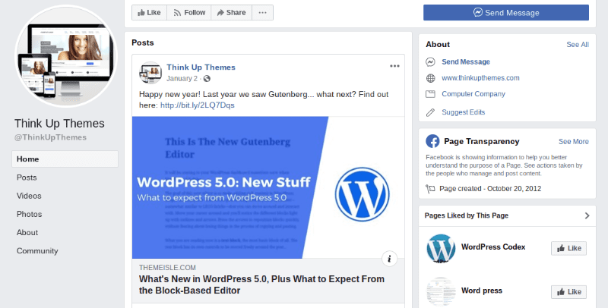608x308 pixels.
Task: Click the WordPress Codex page logo
Action: pyautogui.click(x=441, y=248)
